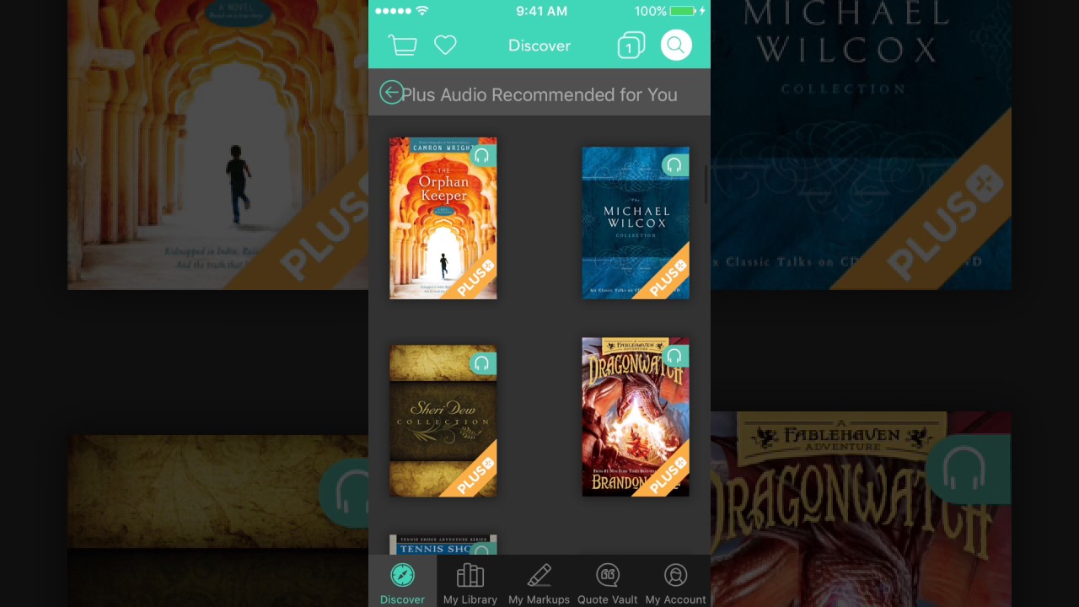
Task: Tap 'Plus Audio Recommended for You' heading
Action: (x=539, y=94)
